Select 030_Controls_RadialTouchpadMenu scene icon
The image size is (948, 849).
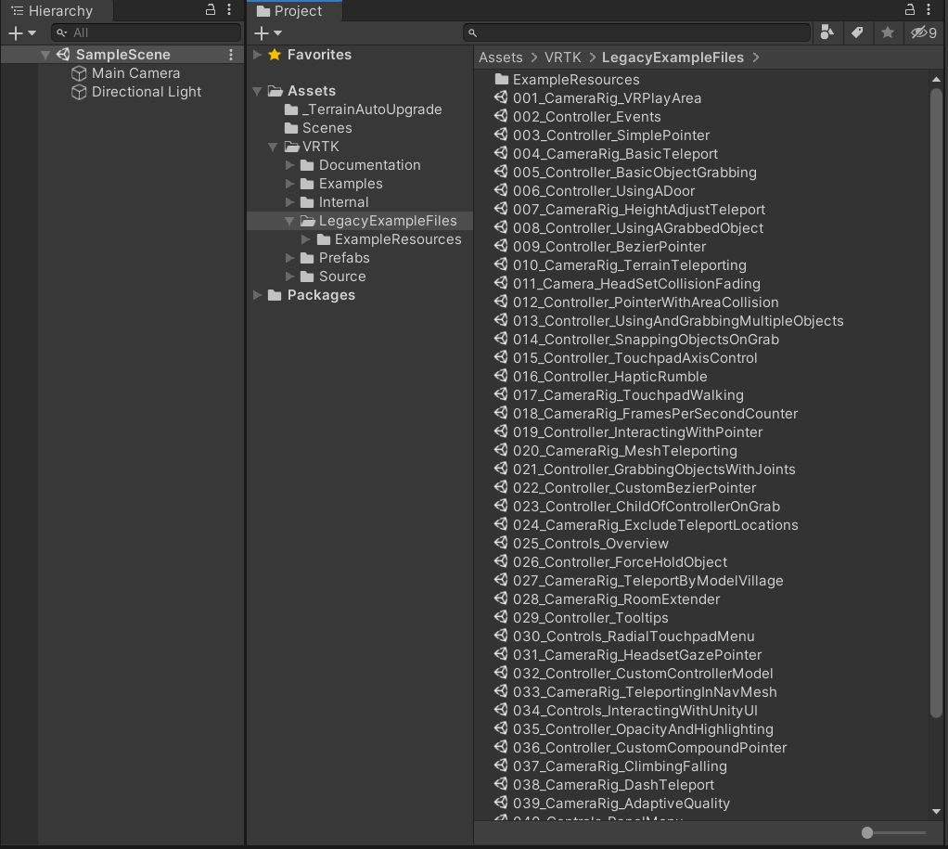(x=501, y=637)
